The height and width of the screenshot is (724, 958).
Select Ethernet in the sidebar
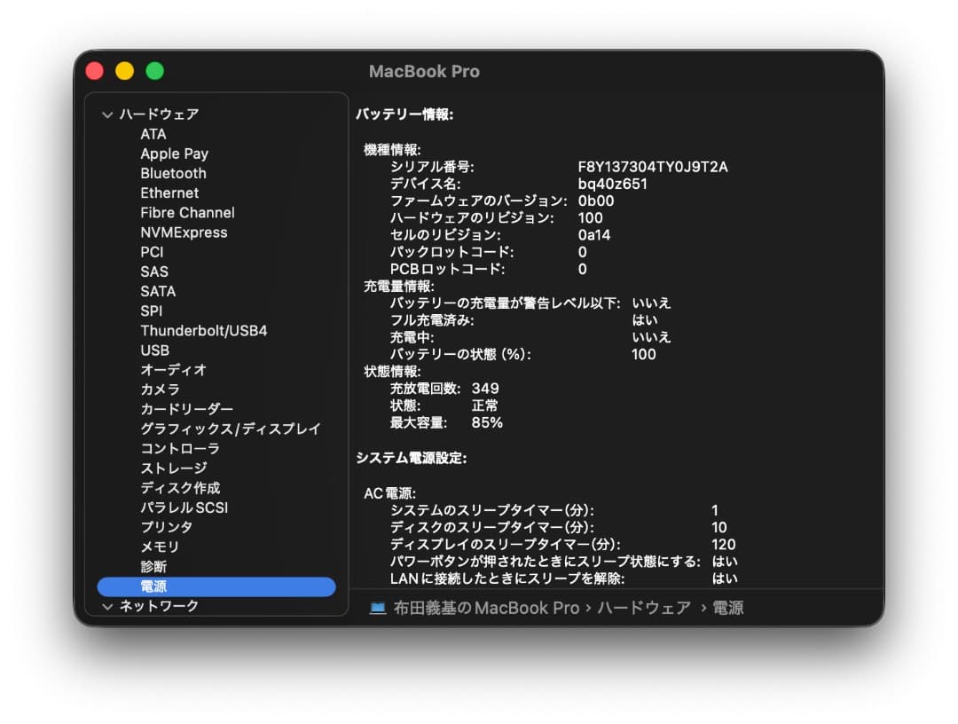pyautogui.click(x=169, y=193)
